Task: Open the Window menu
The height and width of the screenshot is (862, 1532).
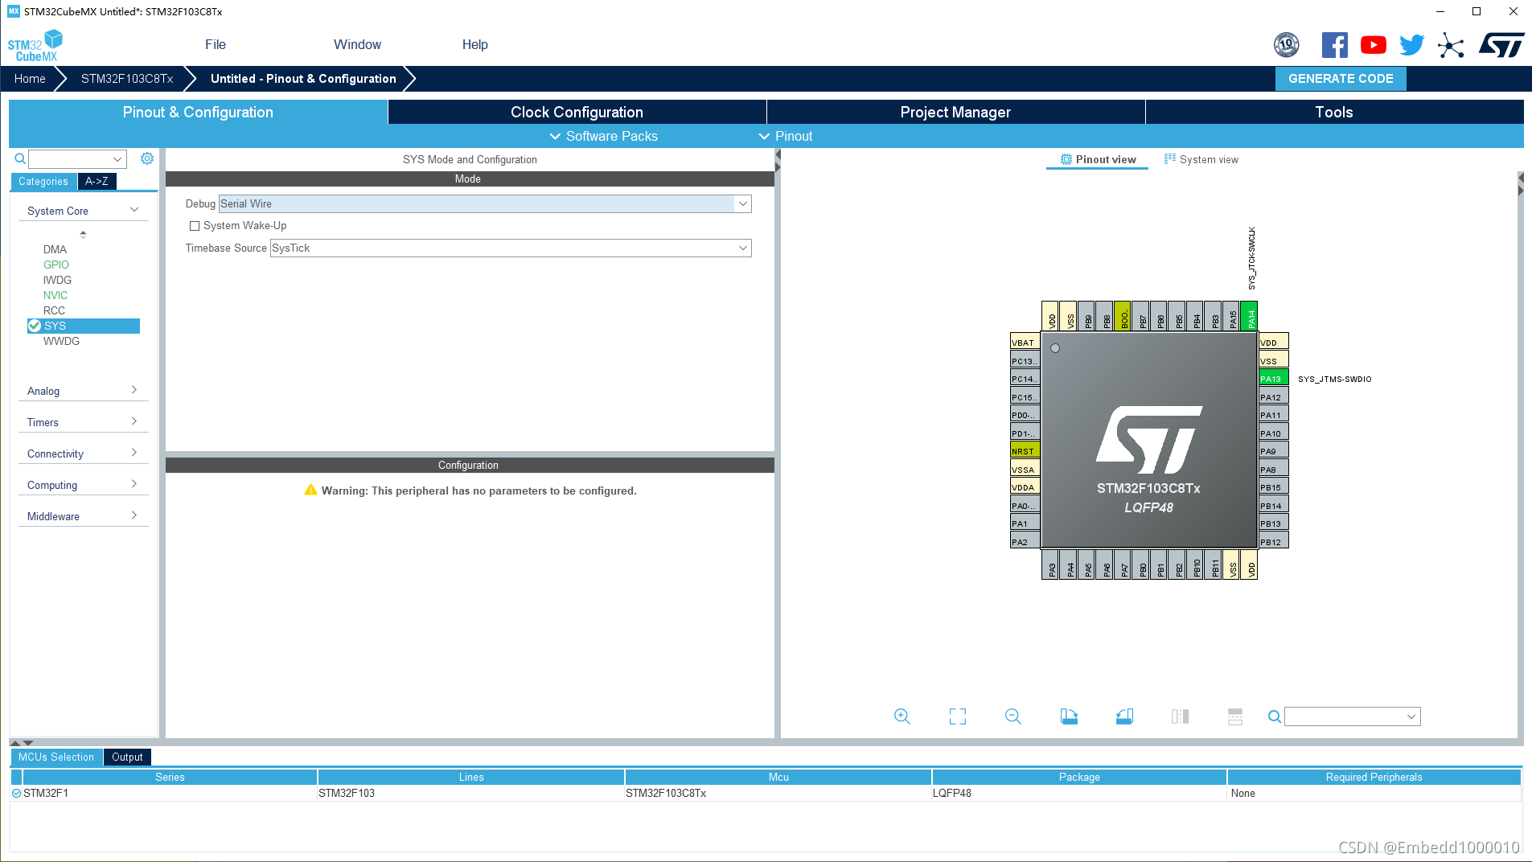Action: [357, 44]
